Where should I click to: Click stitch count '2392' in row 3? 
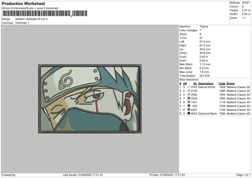(194, 94)
